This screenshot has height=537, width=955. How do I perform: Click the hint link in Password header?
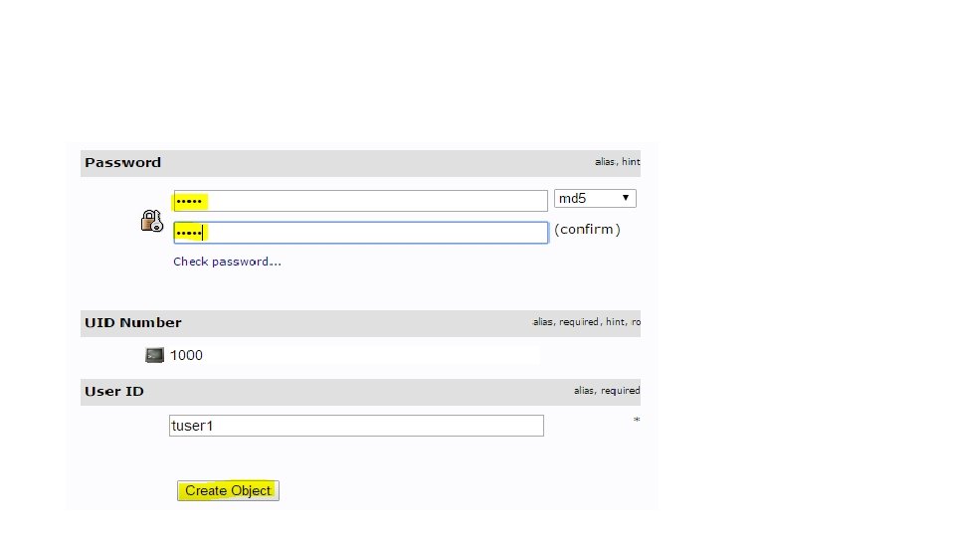click(631, 162)
